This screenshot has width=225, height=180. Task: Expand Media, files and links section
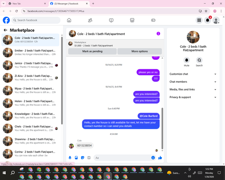193,90
